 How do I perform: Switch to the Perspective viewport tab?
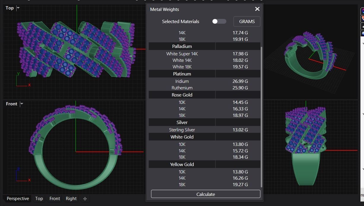[18, 199]
